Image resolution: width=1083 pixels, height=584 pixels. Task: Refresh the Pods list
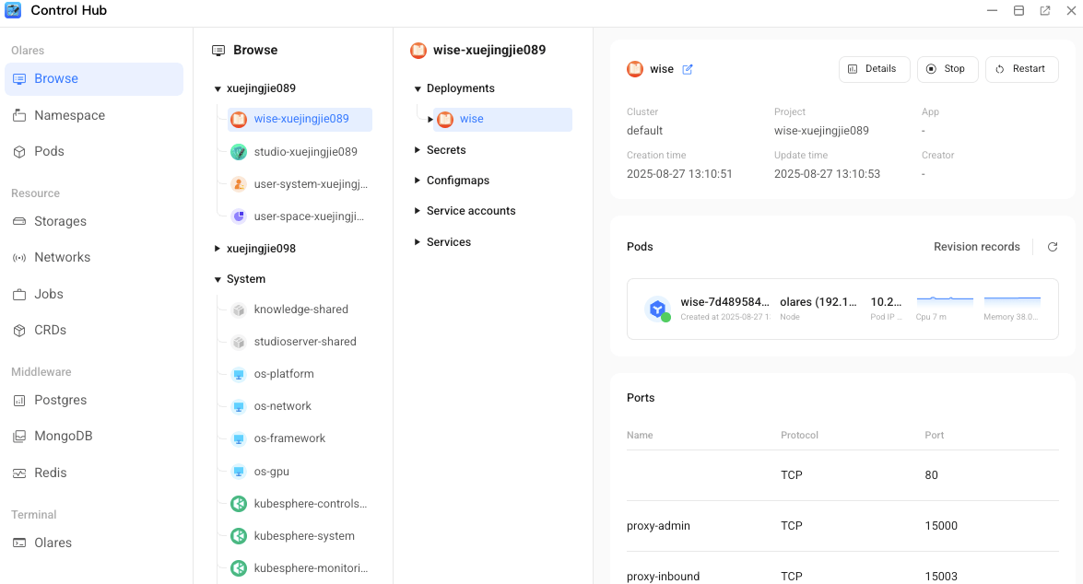click(1052, 247)
